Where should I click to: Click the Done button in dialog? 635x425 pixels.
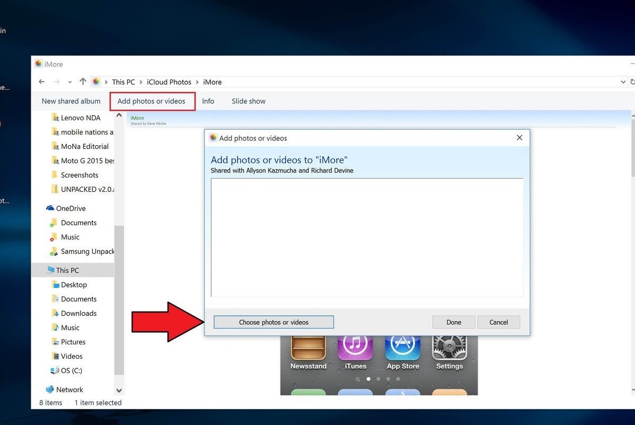coord(454,322)
